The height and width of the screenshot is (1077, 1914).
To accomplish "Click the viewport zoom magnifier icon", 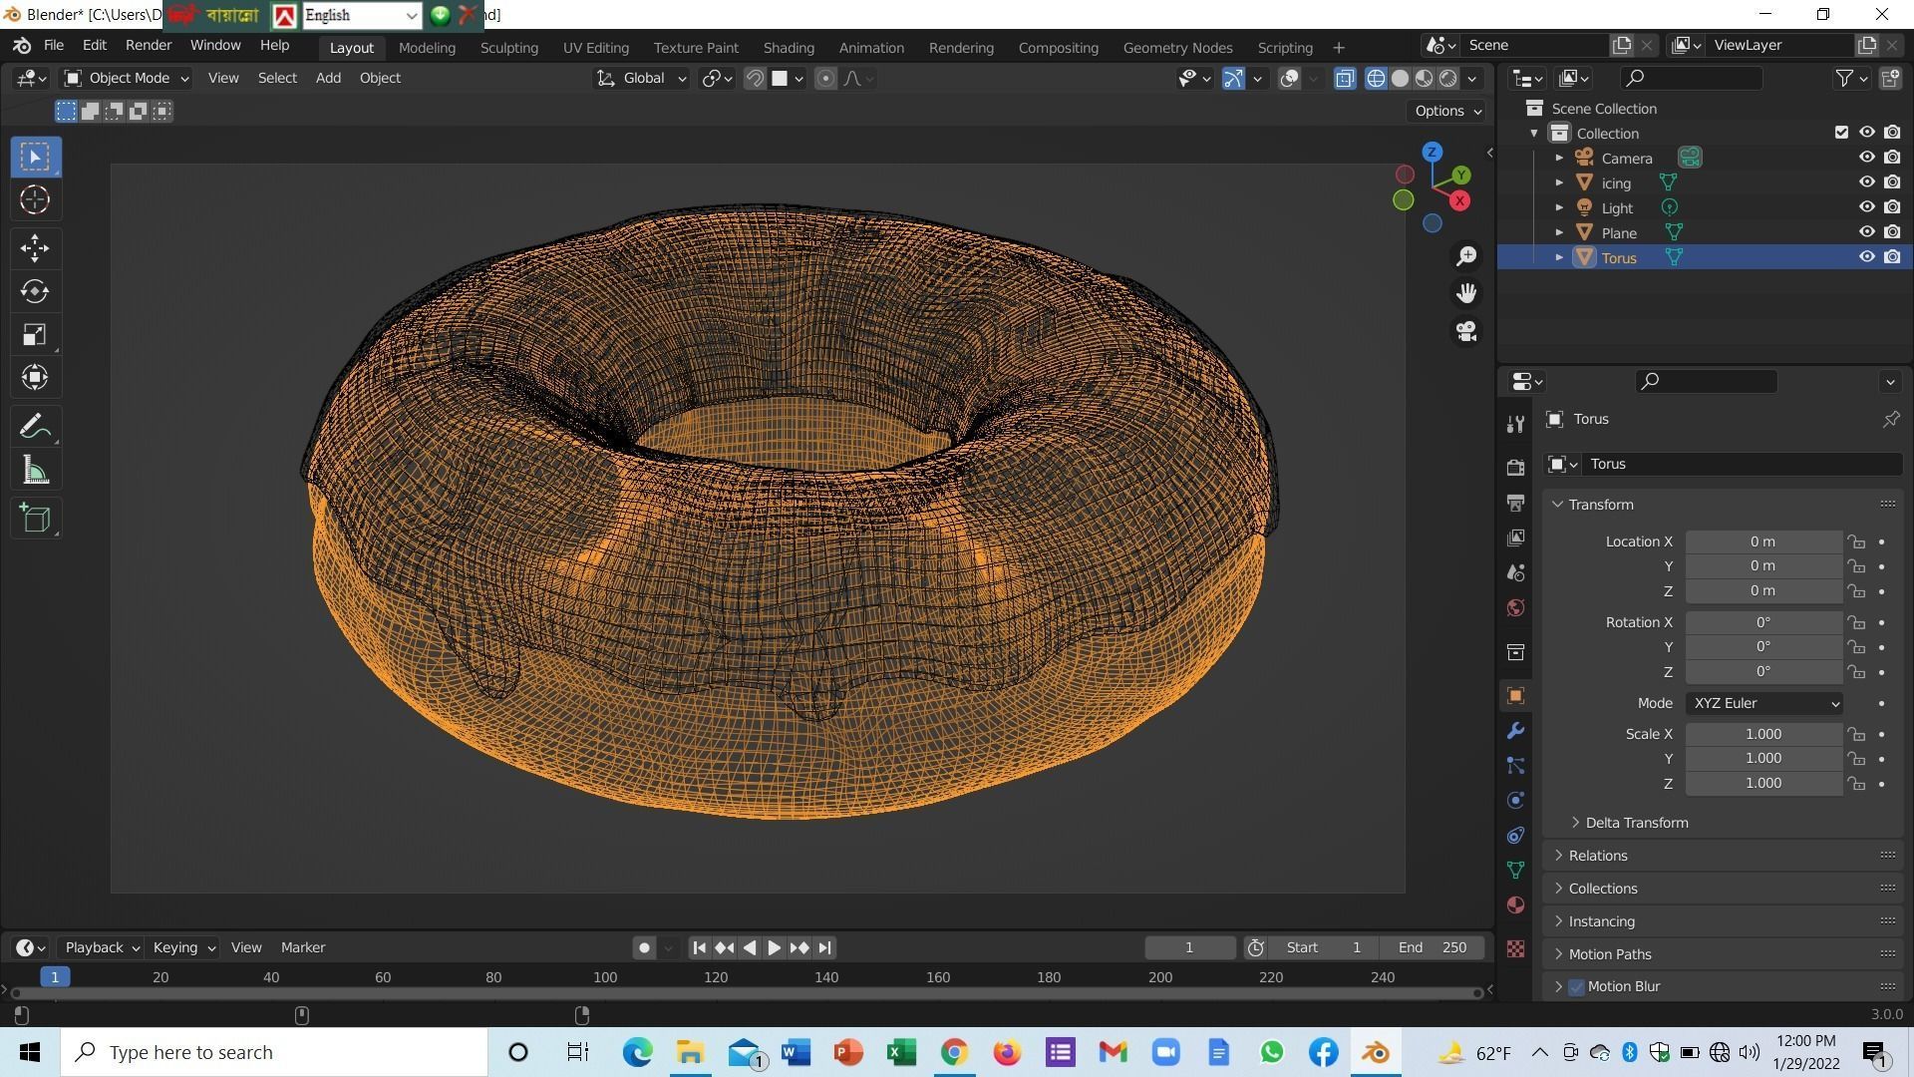I will tap(1466, 256).
